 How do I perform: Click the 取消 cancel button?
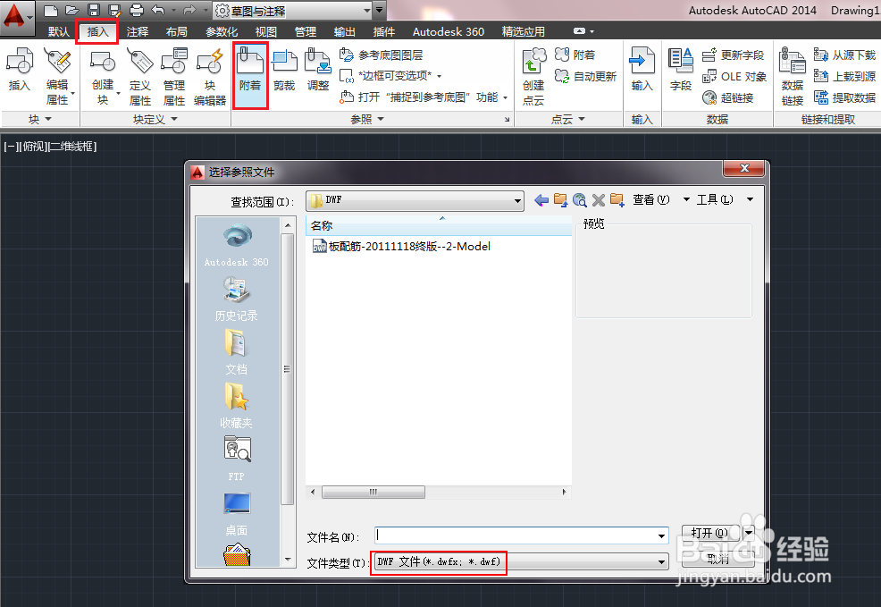point(718,558)
